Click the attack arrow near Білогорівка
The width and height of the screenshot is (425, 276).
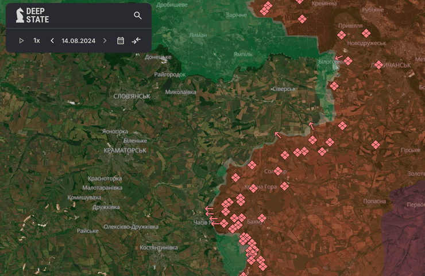coord(339,58)
